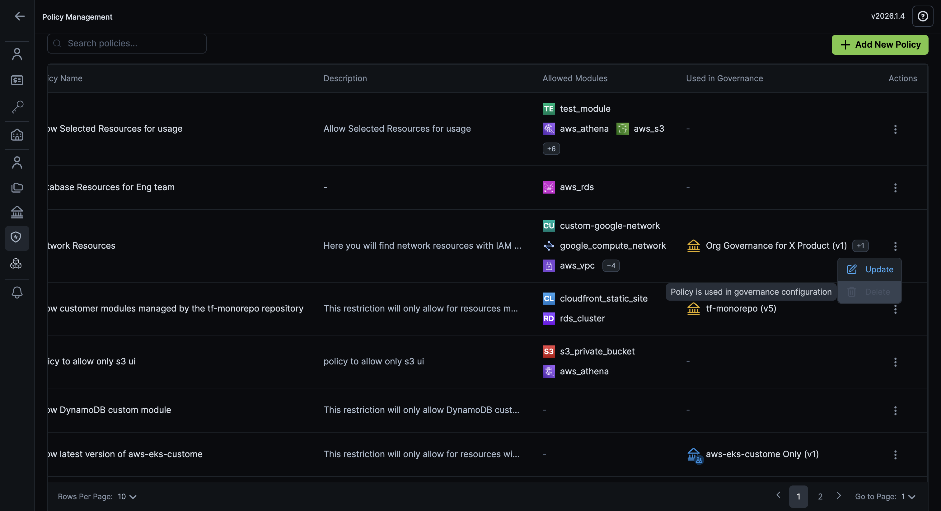Expand the +6 allowed modules badge
This screenshot has width=941, height=511.
[x=551, y=149]
